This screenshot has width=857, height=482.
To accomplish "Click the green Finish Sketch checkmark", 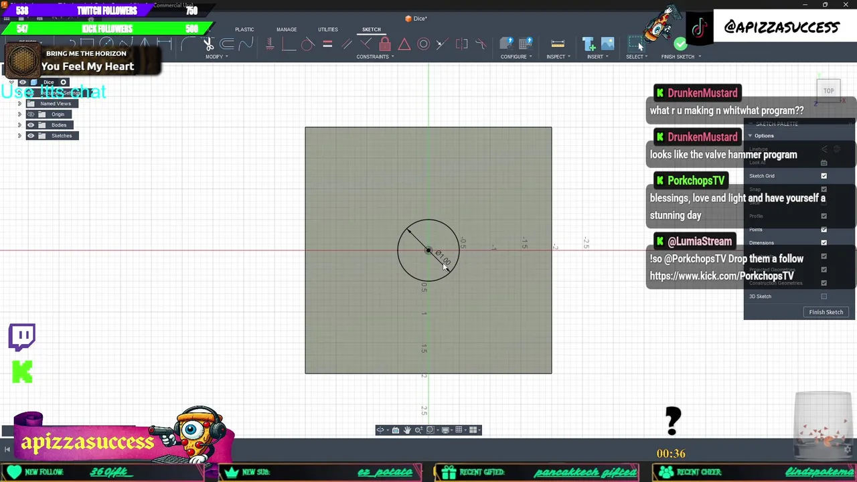I will pyautogui.click(x=680, y=44).
